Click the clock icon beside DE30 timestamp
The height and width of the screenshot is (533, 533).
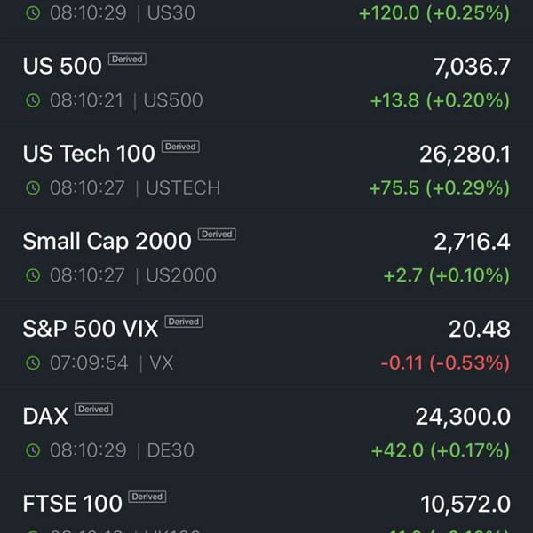click(x=33, y=450)
